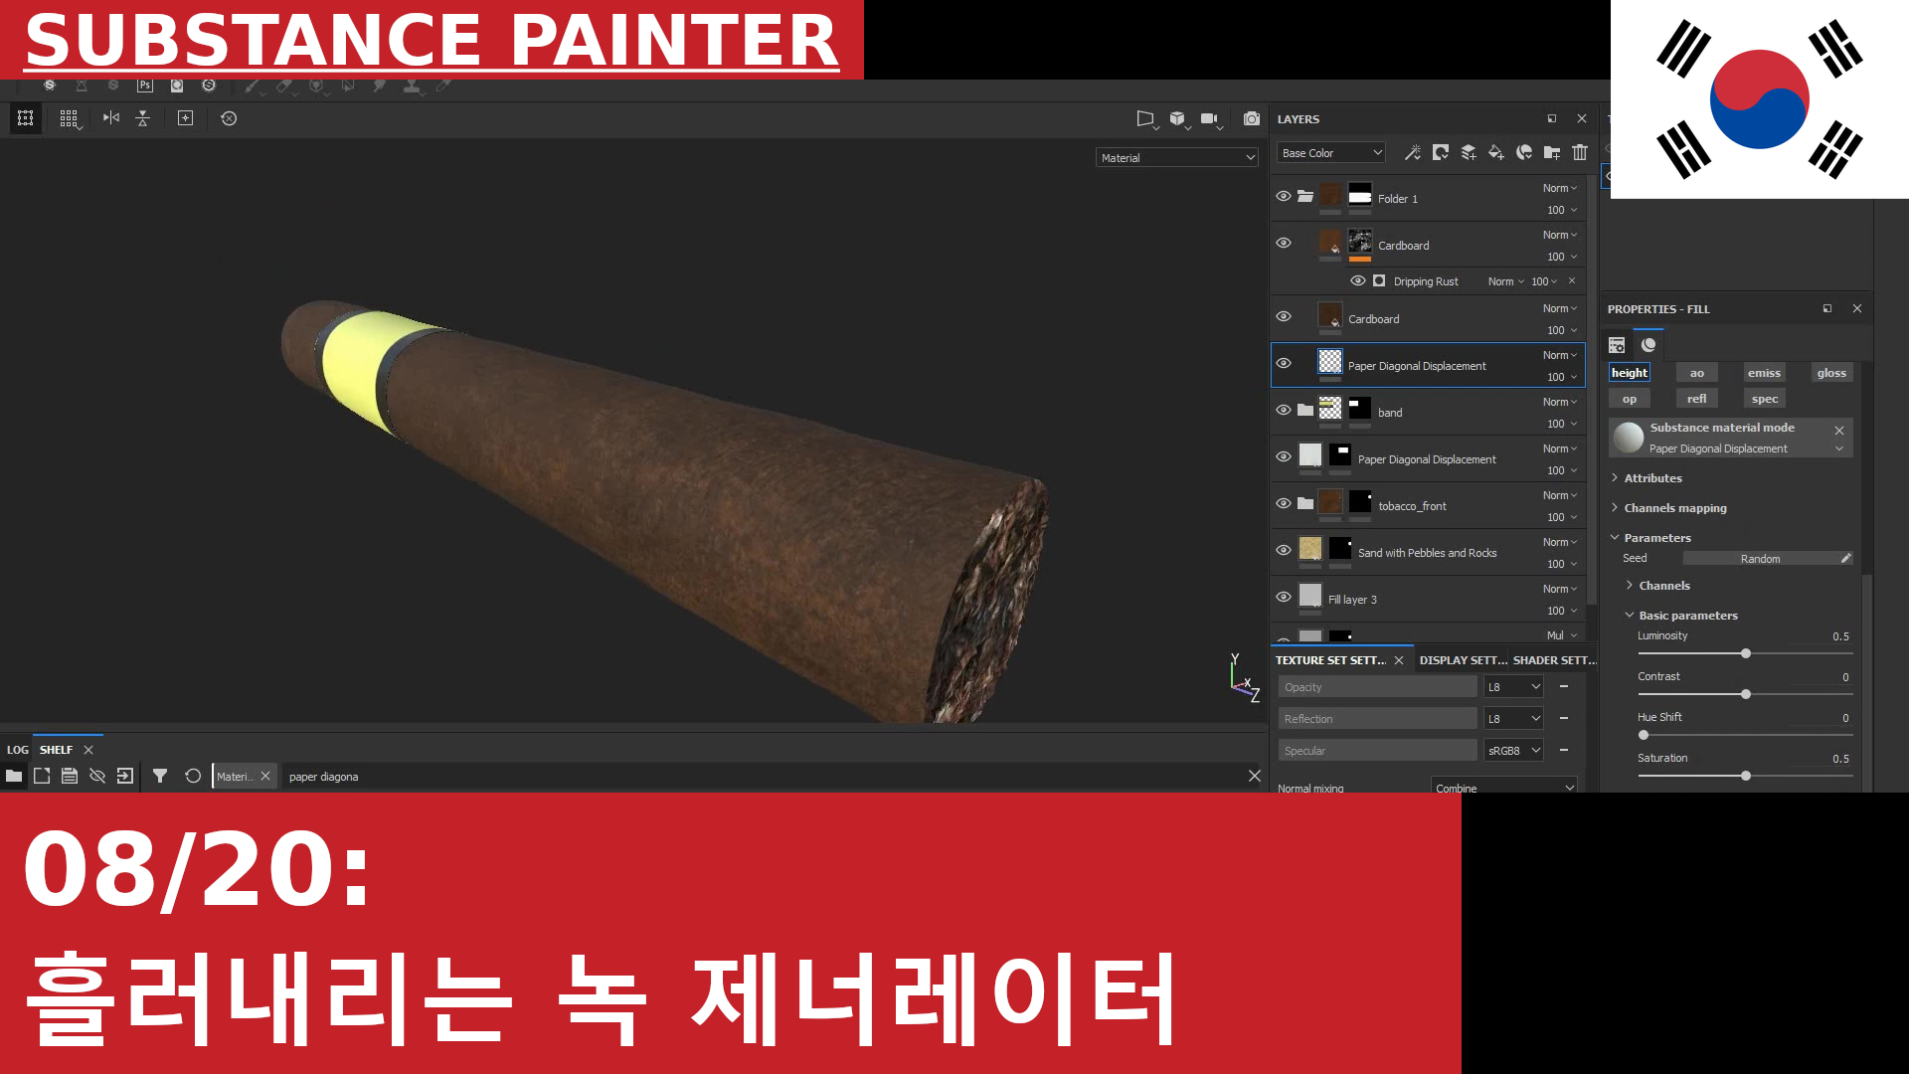Add a new paint layer
The height and width of the screenshot is (1074, 1909).
coord(1468,152)
